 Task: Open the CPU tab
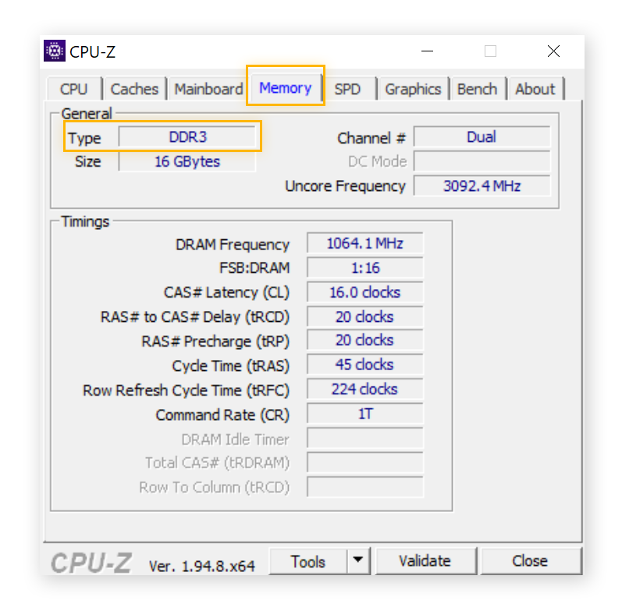(74, 89)
